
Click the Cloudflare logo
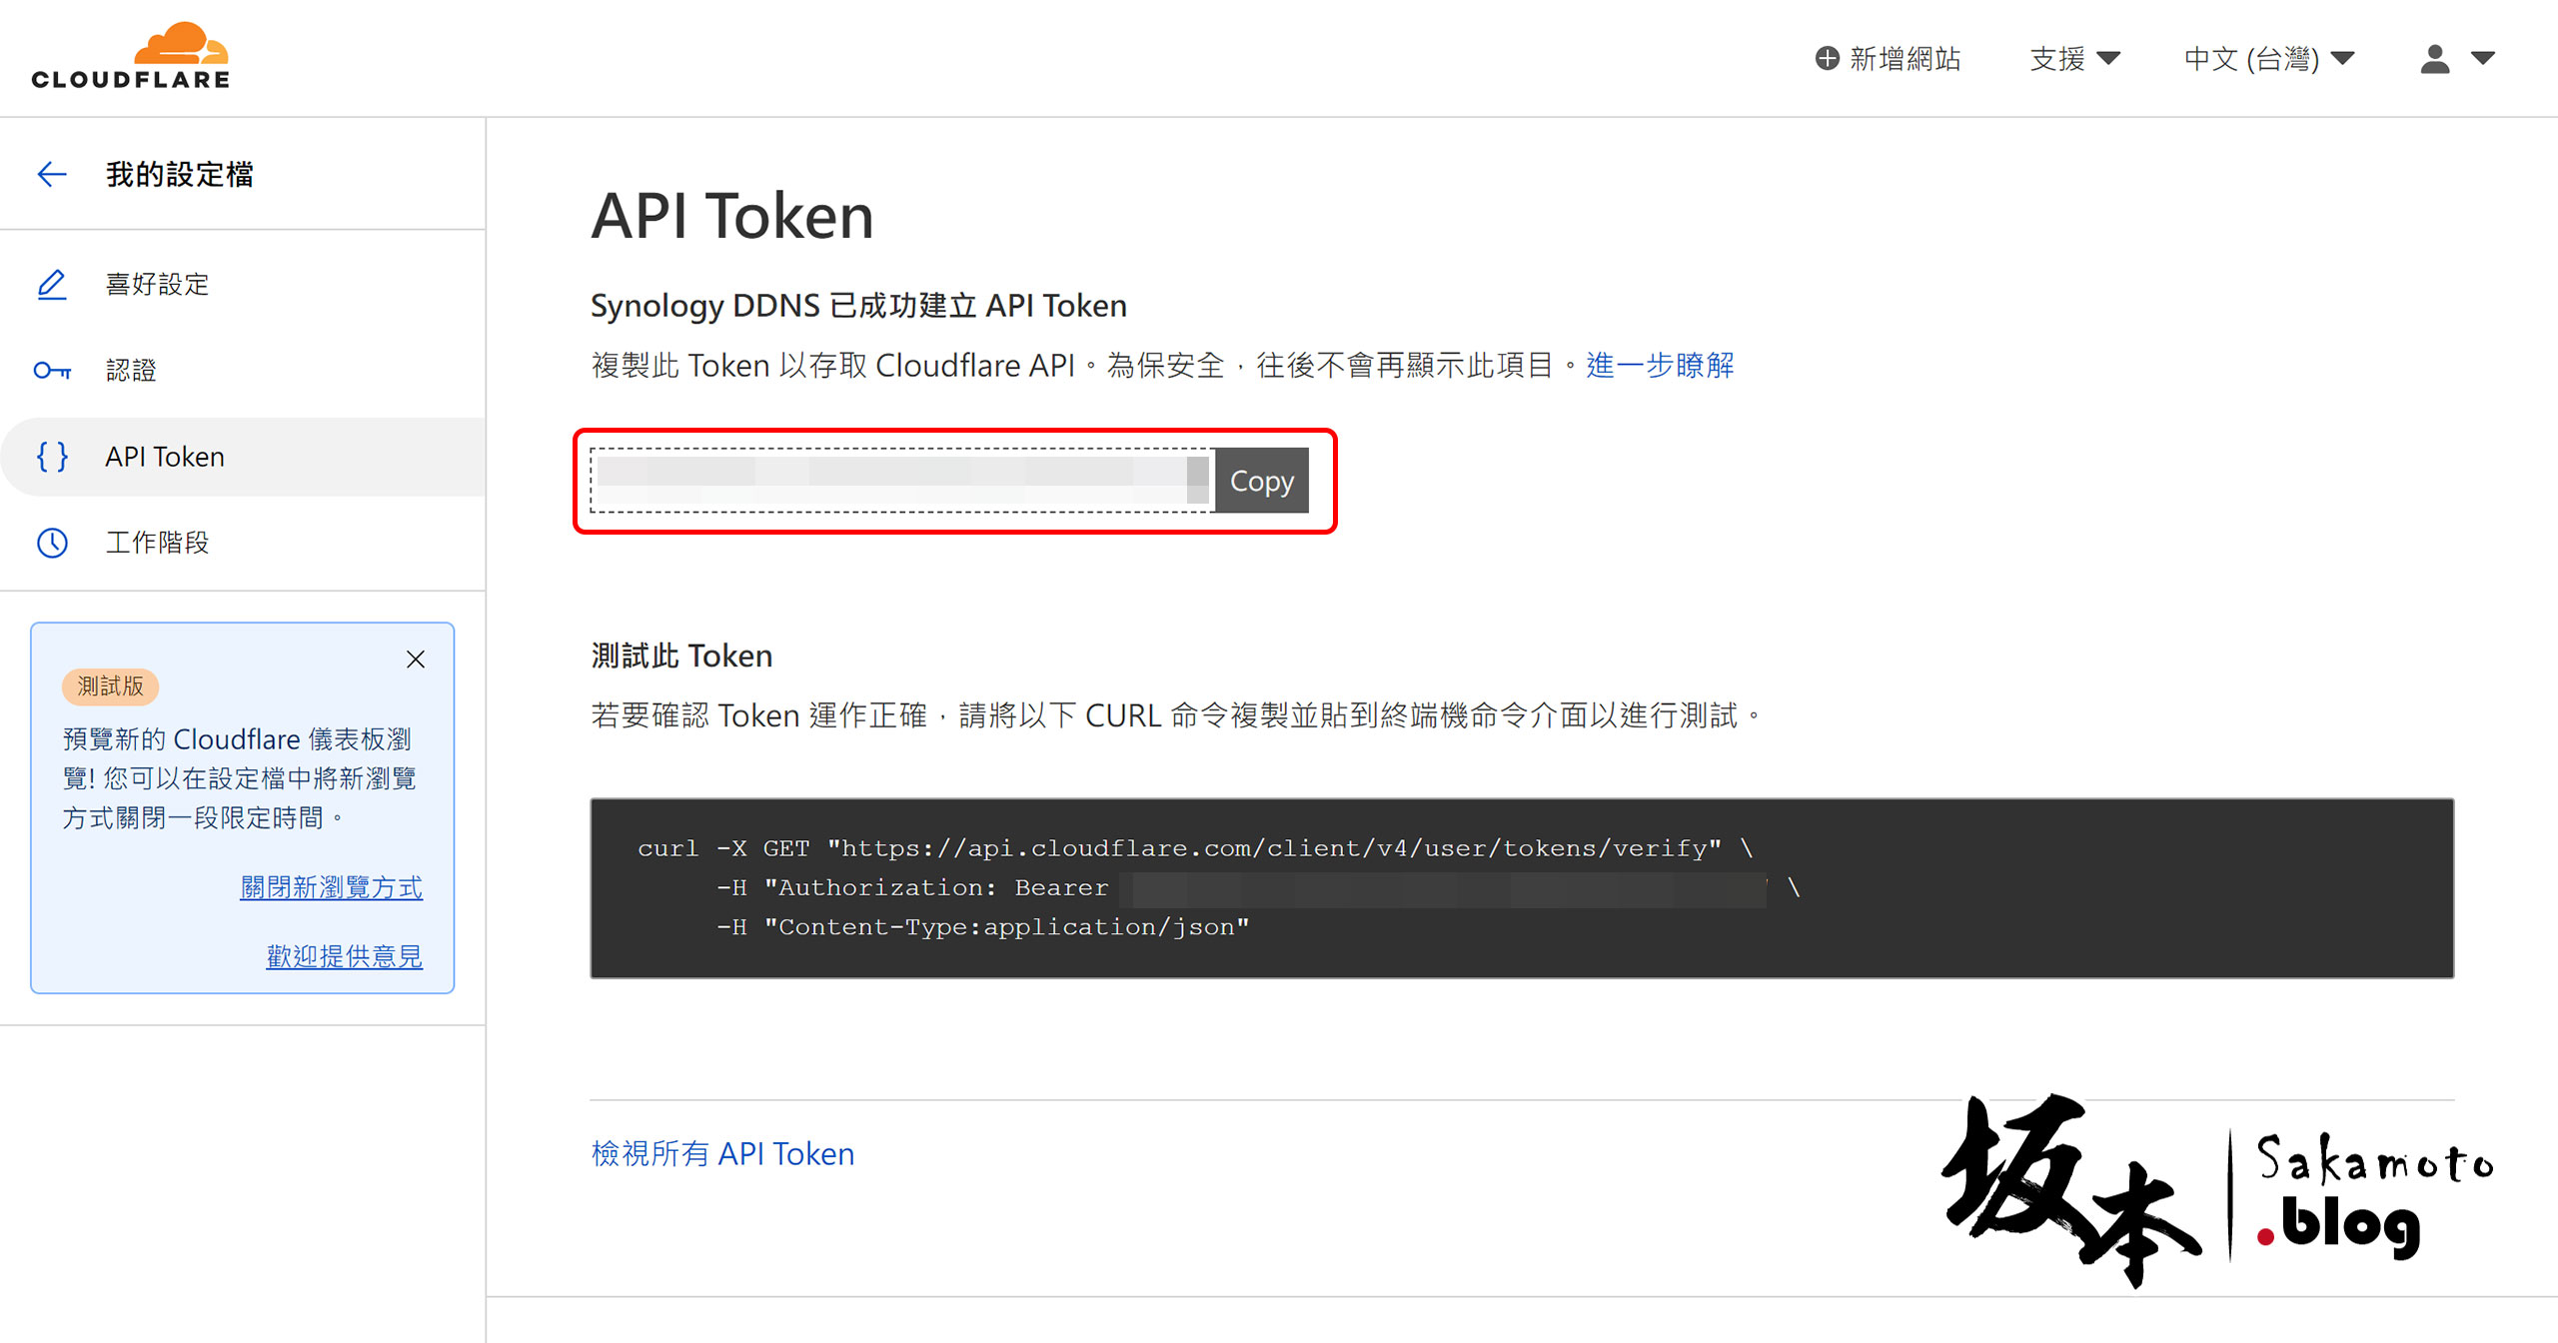(x=131, y=56)
